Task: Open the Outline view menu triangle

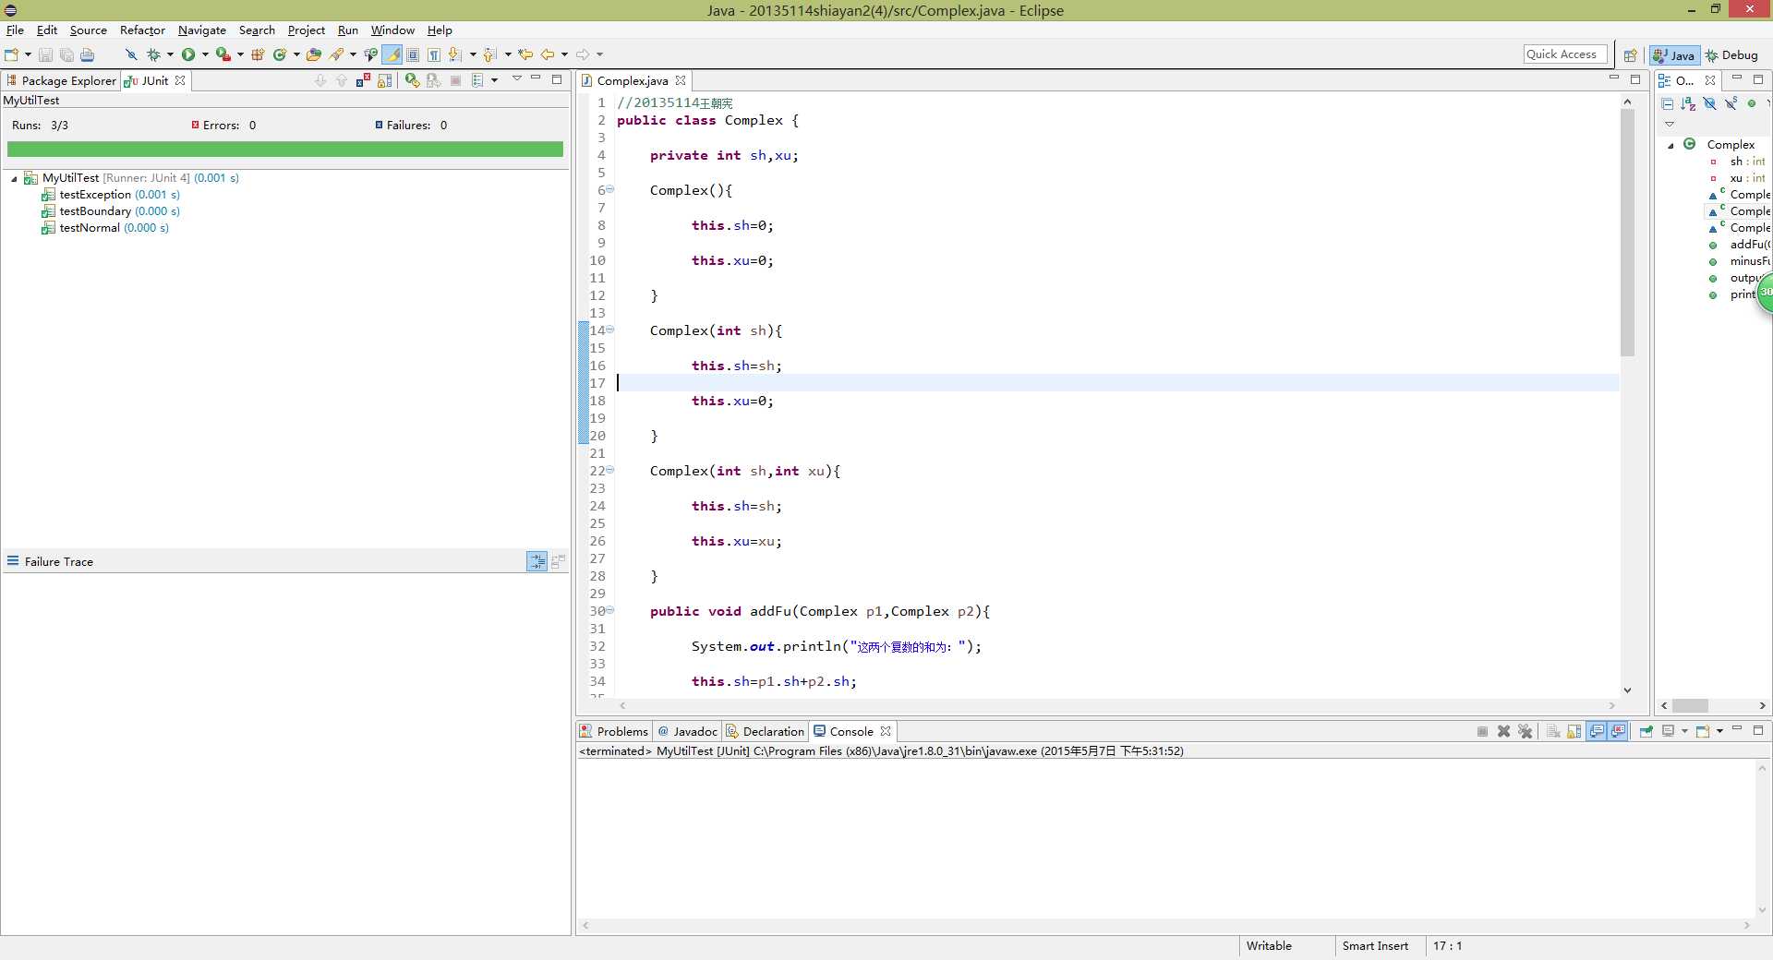Action: [x=1669, y=124]
